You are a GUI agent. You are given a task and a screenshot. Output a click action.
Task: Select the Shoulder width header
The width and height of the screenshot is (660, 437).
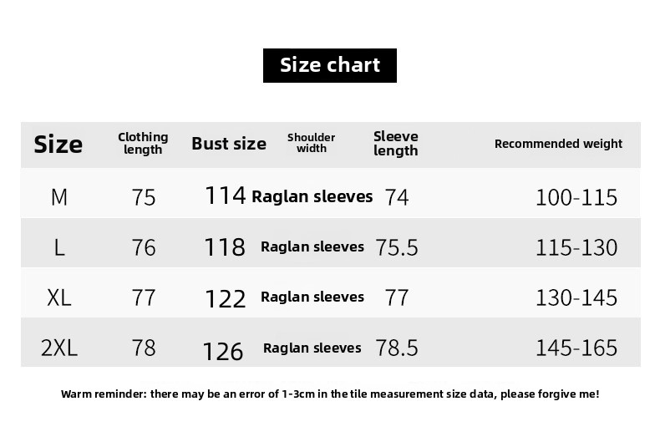click(x=312, y=143)
